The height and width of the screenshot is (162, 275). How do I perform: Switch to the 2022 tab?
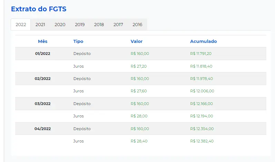[x=21, y=25]
